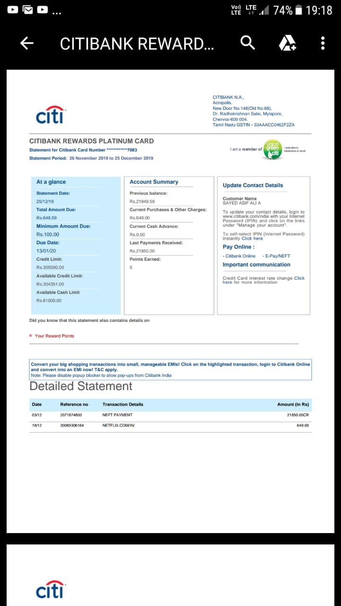The height and width of the screenshot is (606, 341).
Task: Tap the CITIBANK N.A. address block
Action: (x=253, y=111)
